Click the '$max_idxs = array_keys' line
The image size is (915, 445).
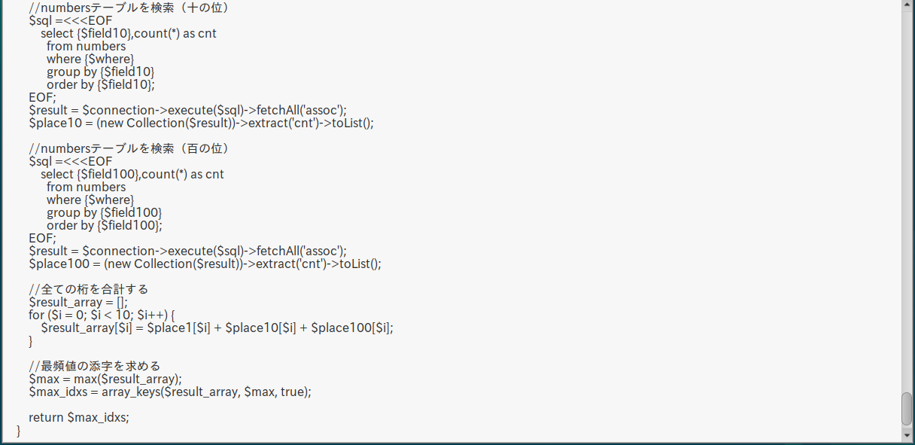[169, 392]
